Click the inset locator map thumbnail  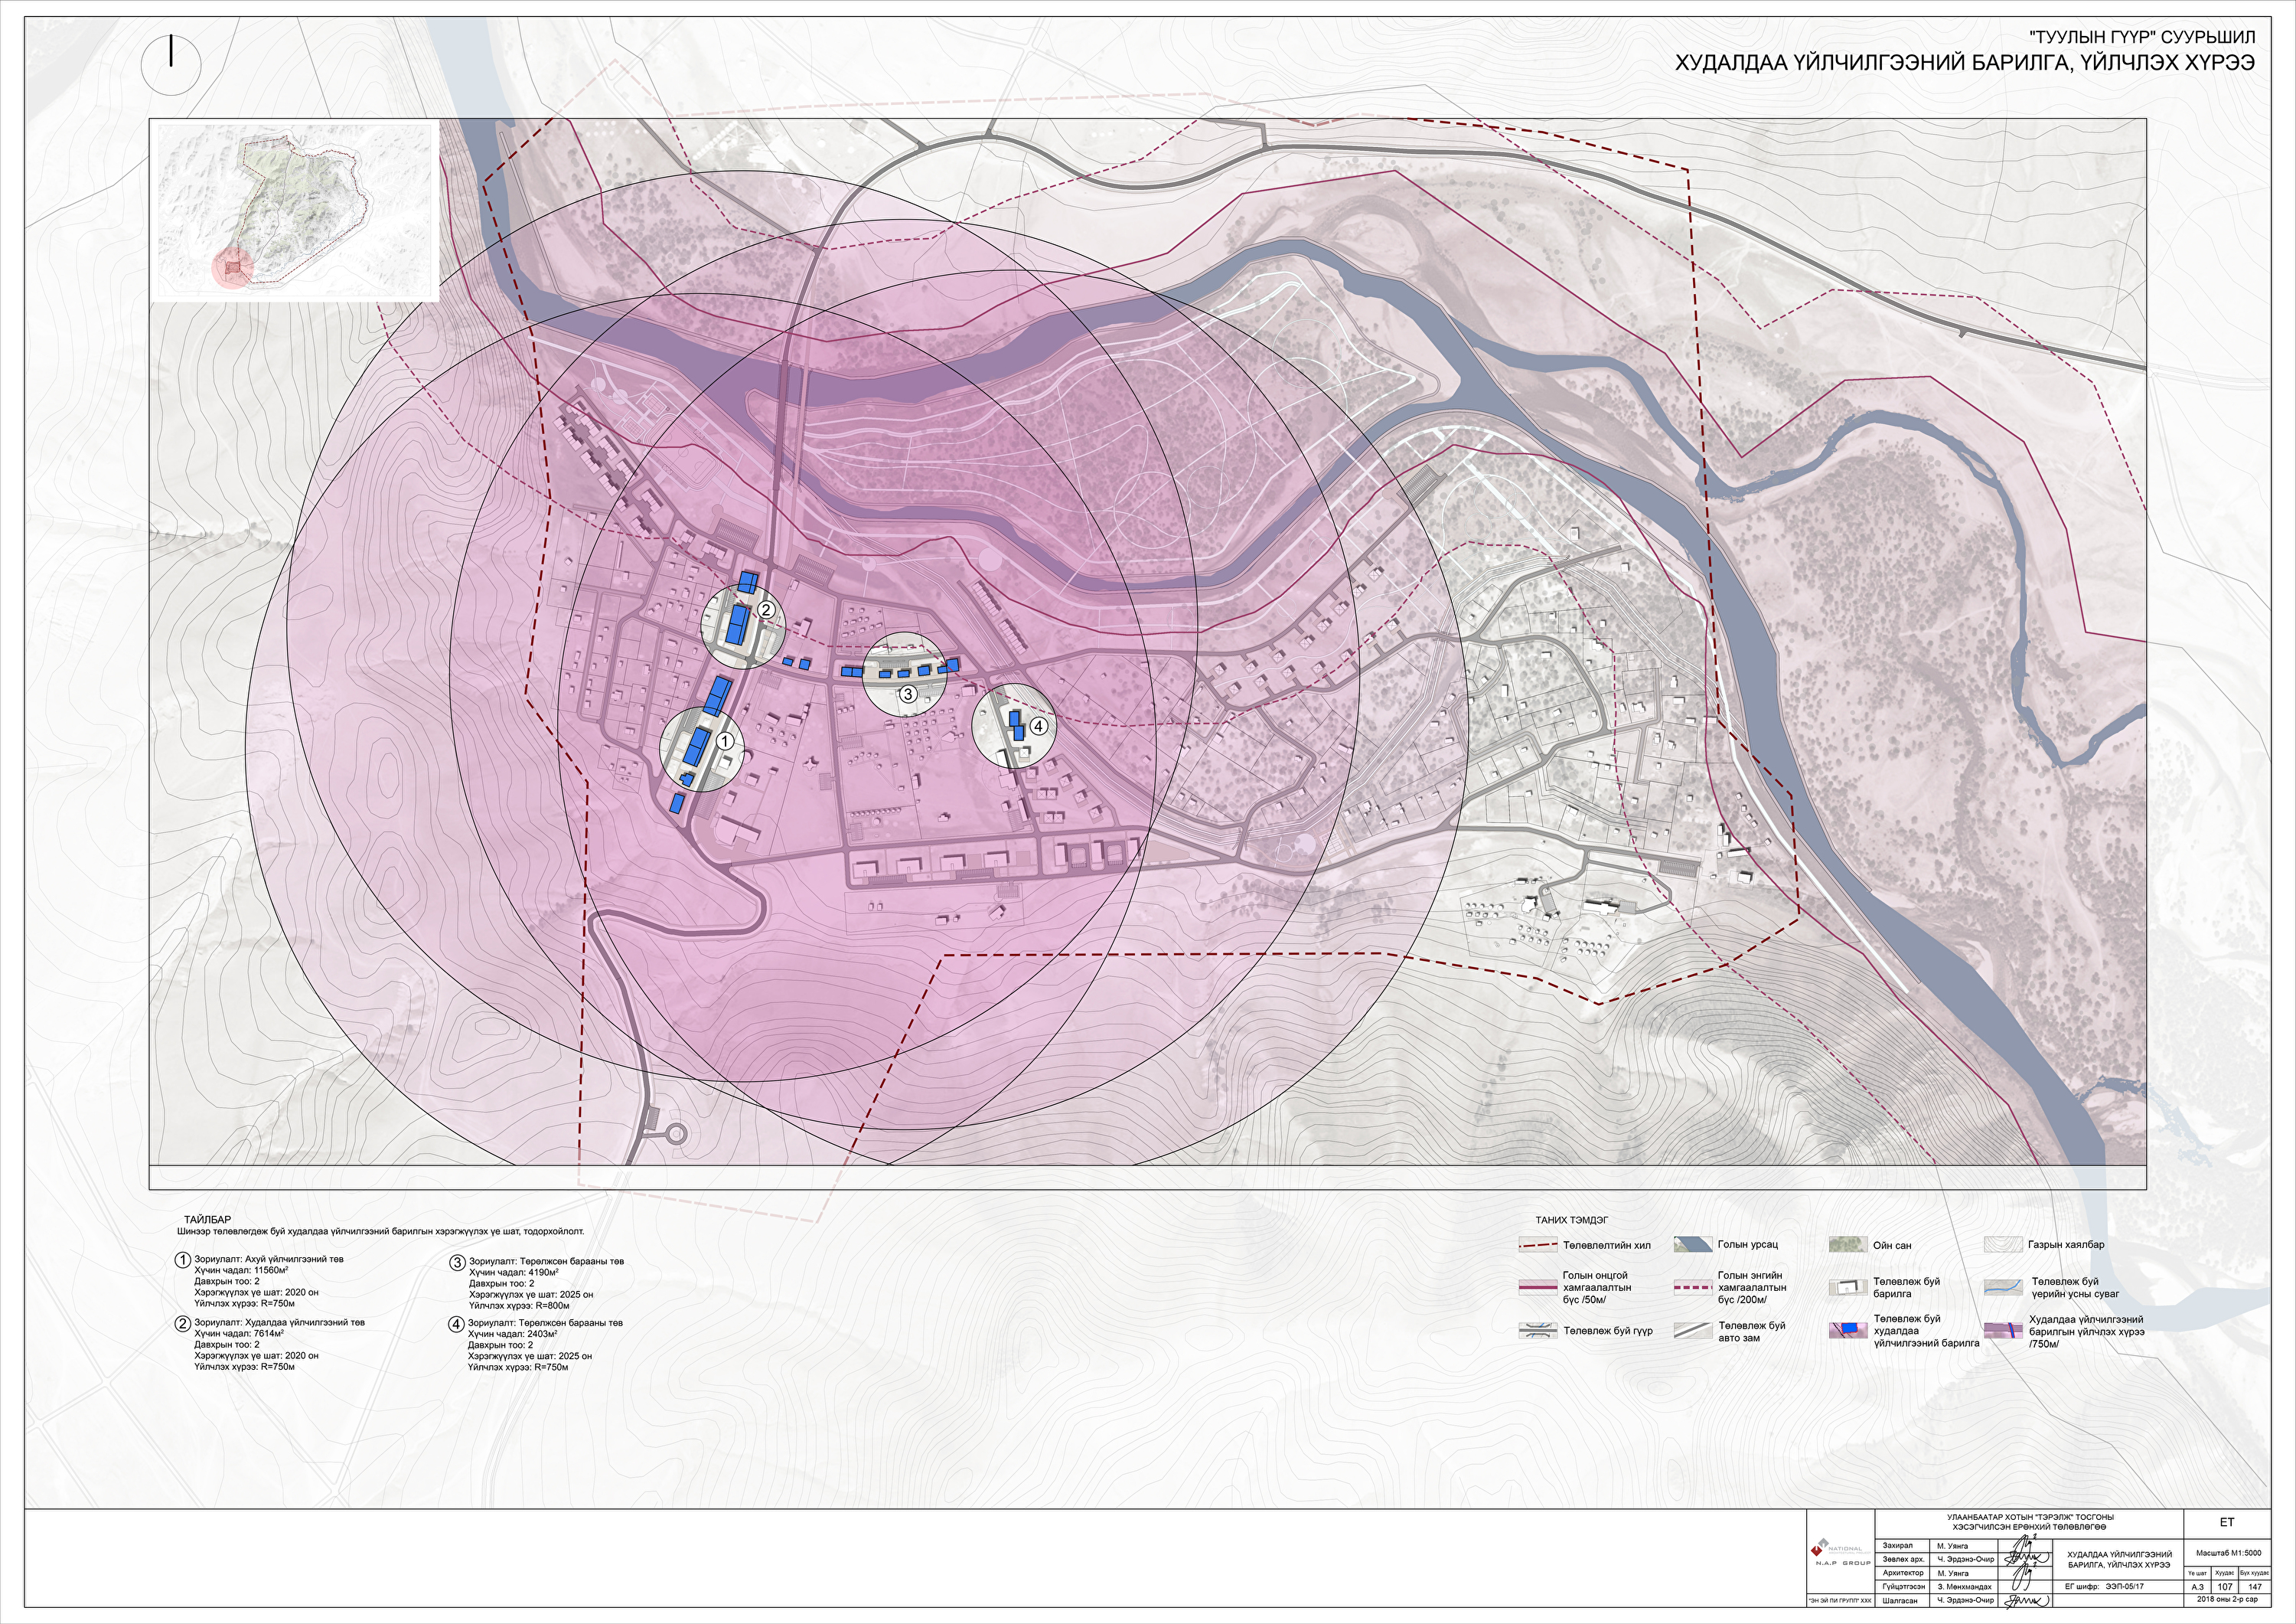pyautogui.click(x=295, y=211)
